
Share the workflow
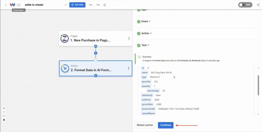tap(258, 5)
